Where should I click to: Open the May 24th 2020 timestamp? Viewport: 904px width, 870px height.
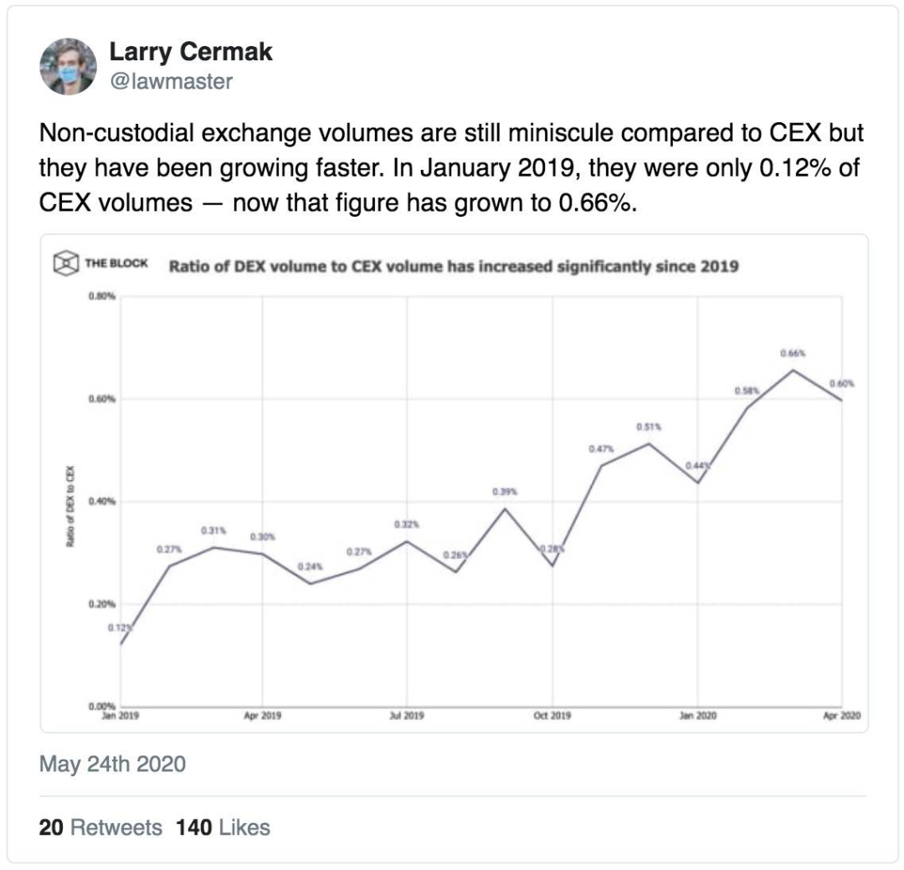[x=112, y=764]
